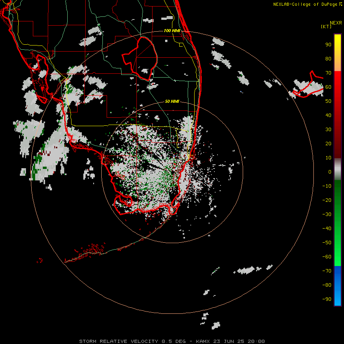Click the -40 value on velocity scale
The width and height of the screenshot is (344, 344).
(327, 229)
